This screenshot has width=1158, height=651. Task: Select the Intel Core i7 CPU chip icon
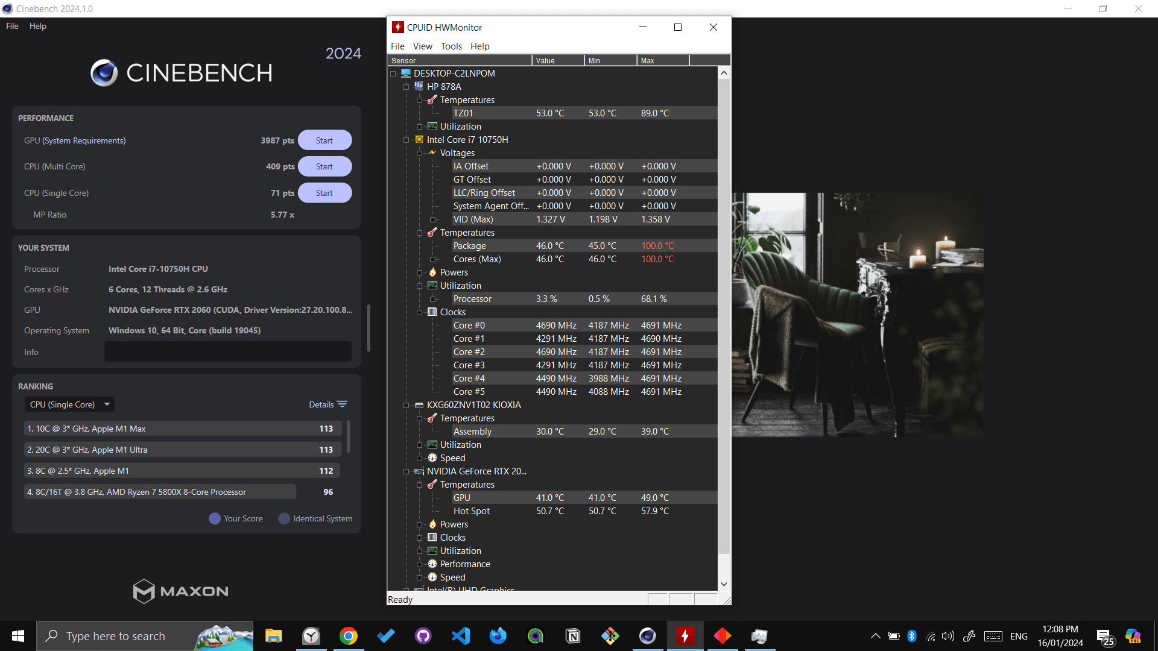(x=419, y=139)
